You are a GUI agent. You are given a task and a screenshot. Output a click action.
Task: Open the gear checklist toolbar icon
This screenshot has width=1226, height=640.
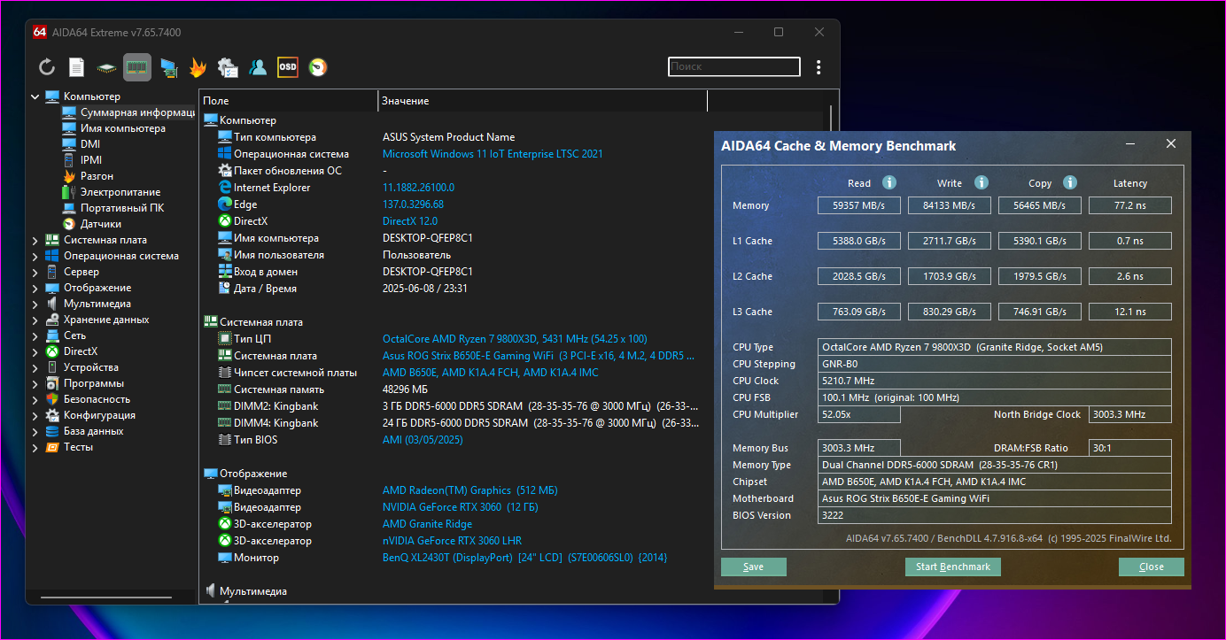228,67
